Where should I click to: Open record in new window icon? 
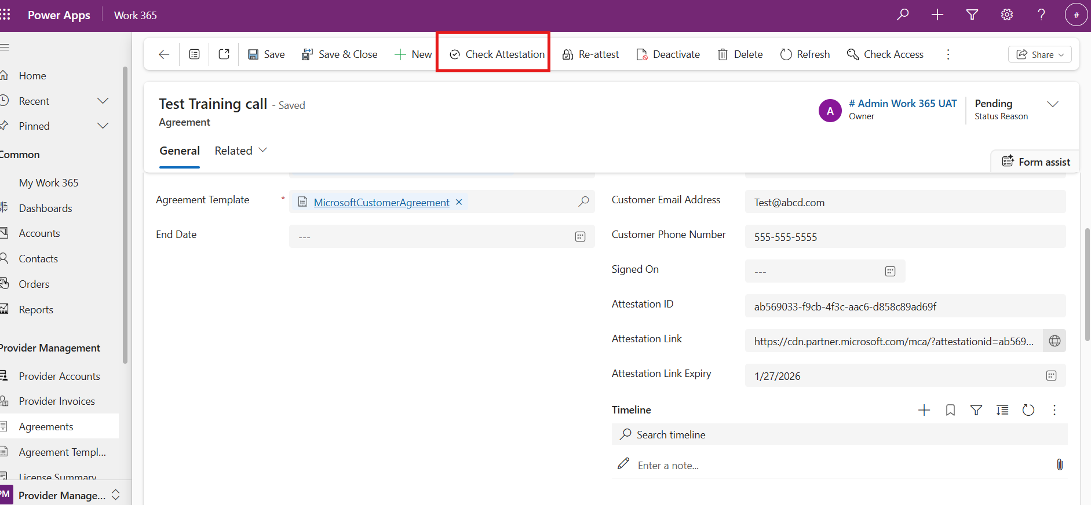[224, 54]
